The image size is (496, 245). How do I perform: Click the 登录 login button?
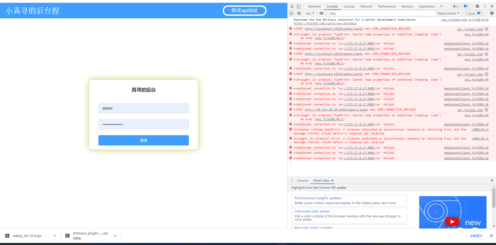(x=144, y=140)
